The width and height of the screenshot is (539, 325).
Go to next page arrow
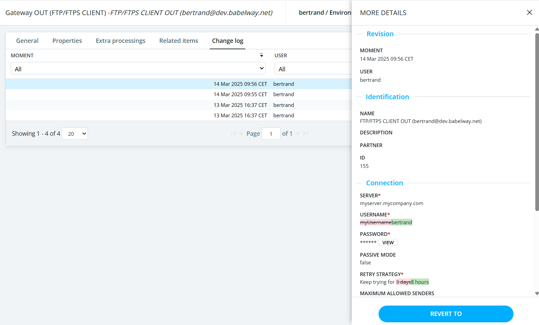pyautogui.click(x=298, y=134)
